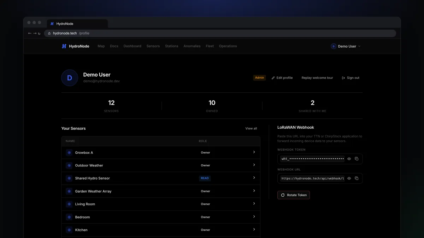Click the browser back arrow
This screenshot has width=424, height=238.
coord(30,33)
